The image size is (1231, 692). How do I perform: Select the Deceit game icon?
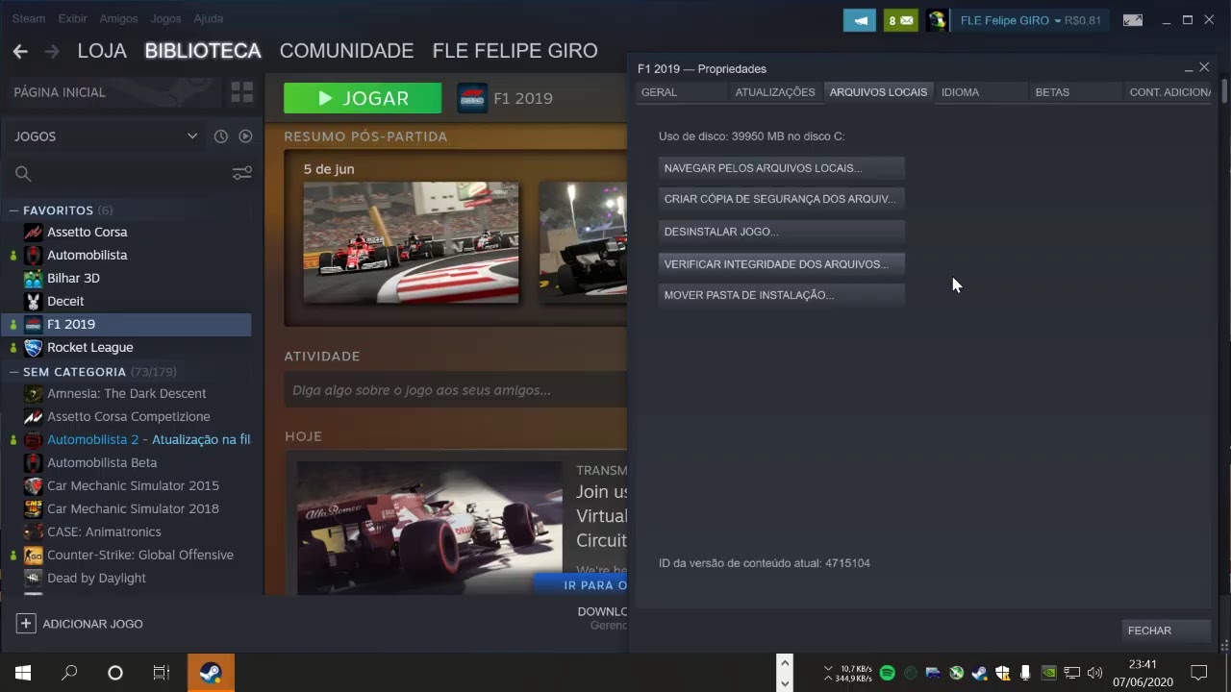coord(34,301)
